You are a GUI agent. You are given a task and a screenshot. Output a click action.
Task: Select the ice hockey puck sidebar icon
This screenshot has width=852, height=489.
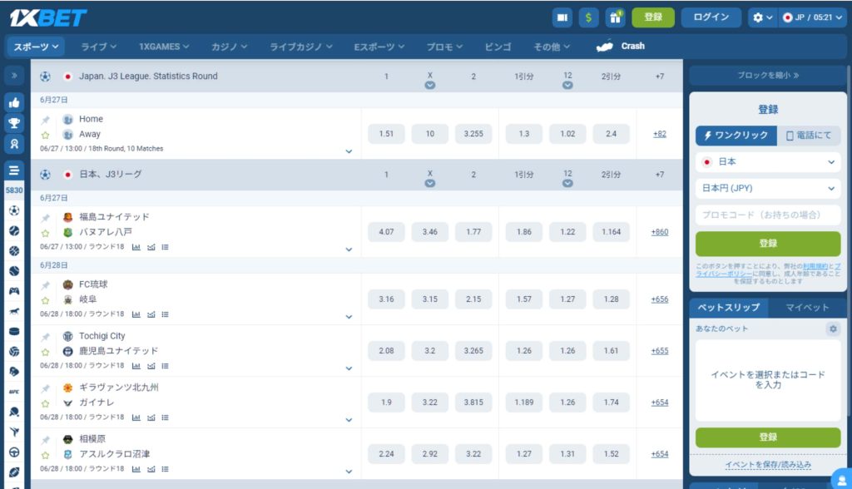click(x=14, y=332)
